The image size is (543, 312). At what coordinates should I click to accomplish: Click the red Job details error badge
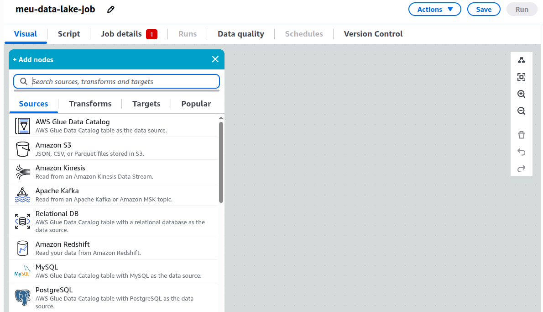151,34
